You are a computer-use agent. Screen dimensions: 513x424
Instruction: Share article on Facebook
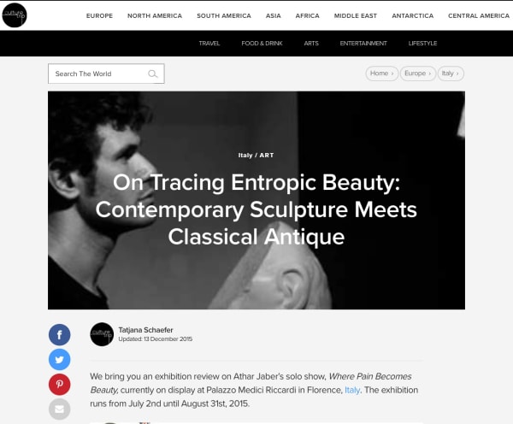pos(59,335)
